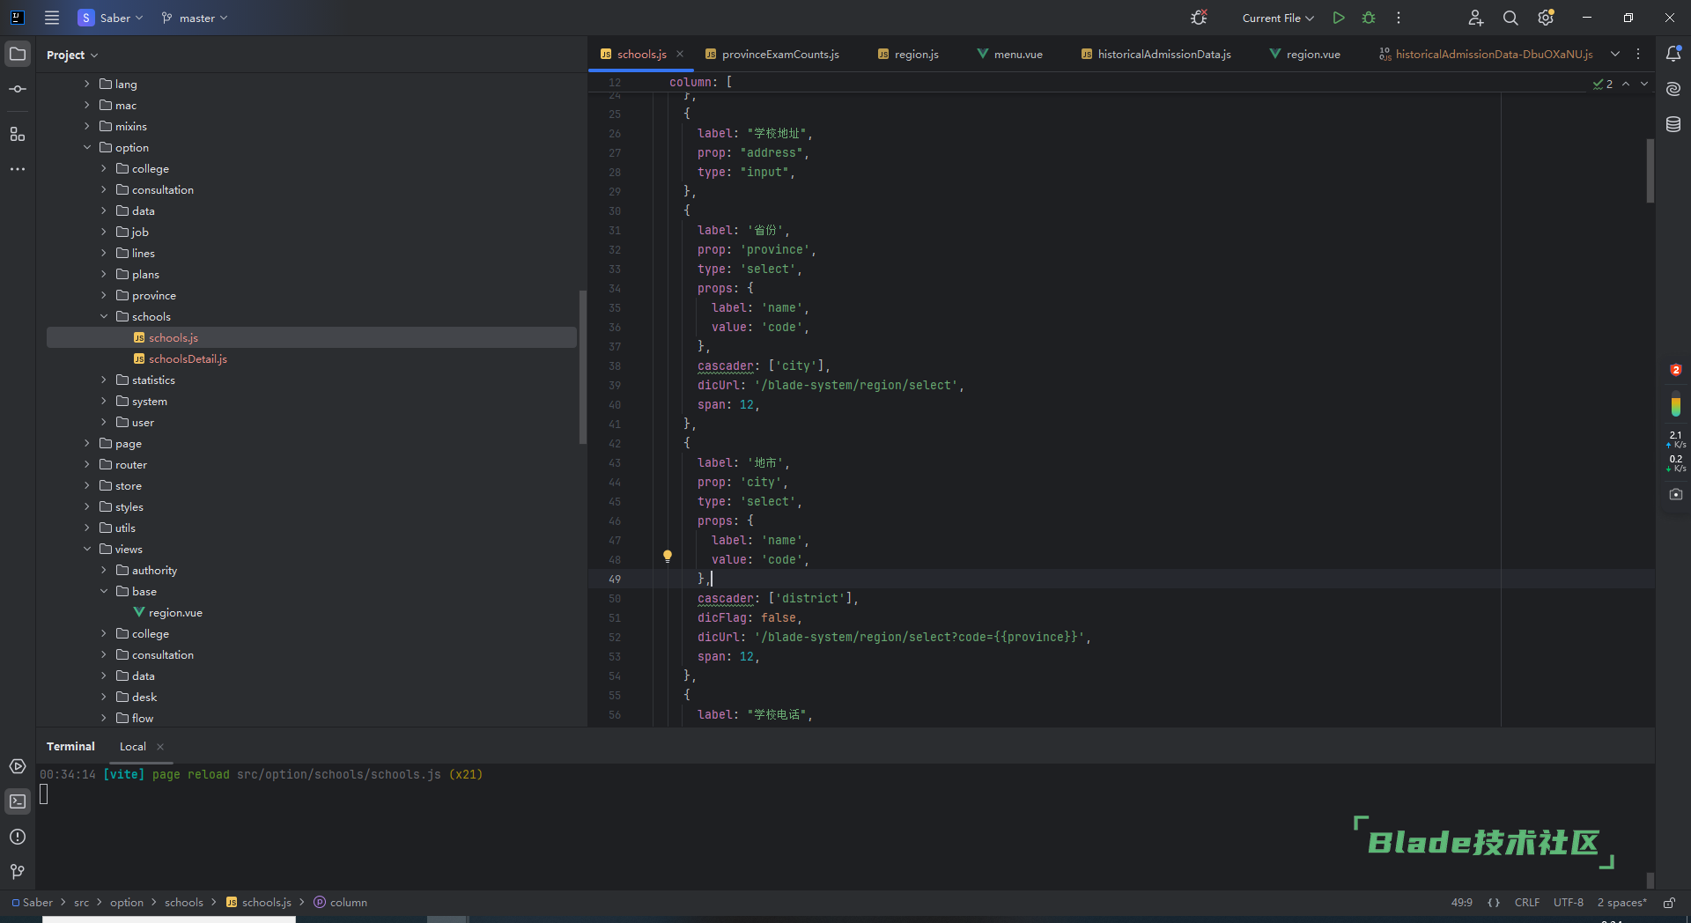Open the Saber project dropdown
The height and width of the screenshot is (923, 1691).
pos(111,18)
